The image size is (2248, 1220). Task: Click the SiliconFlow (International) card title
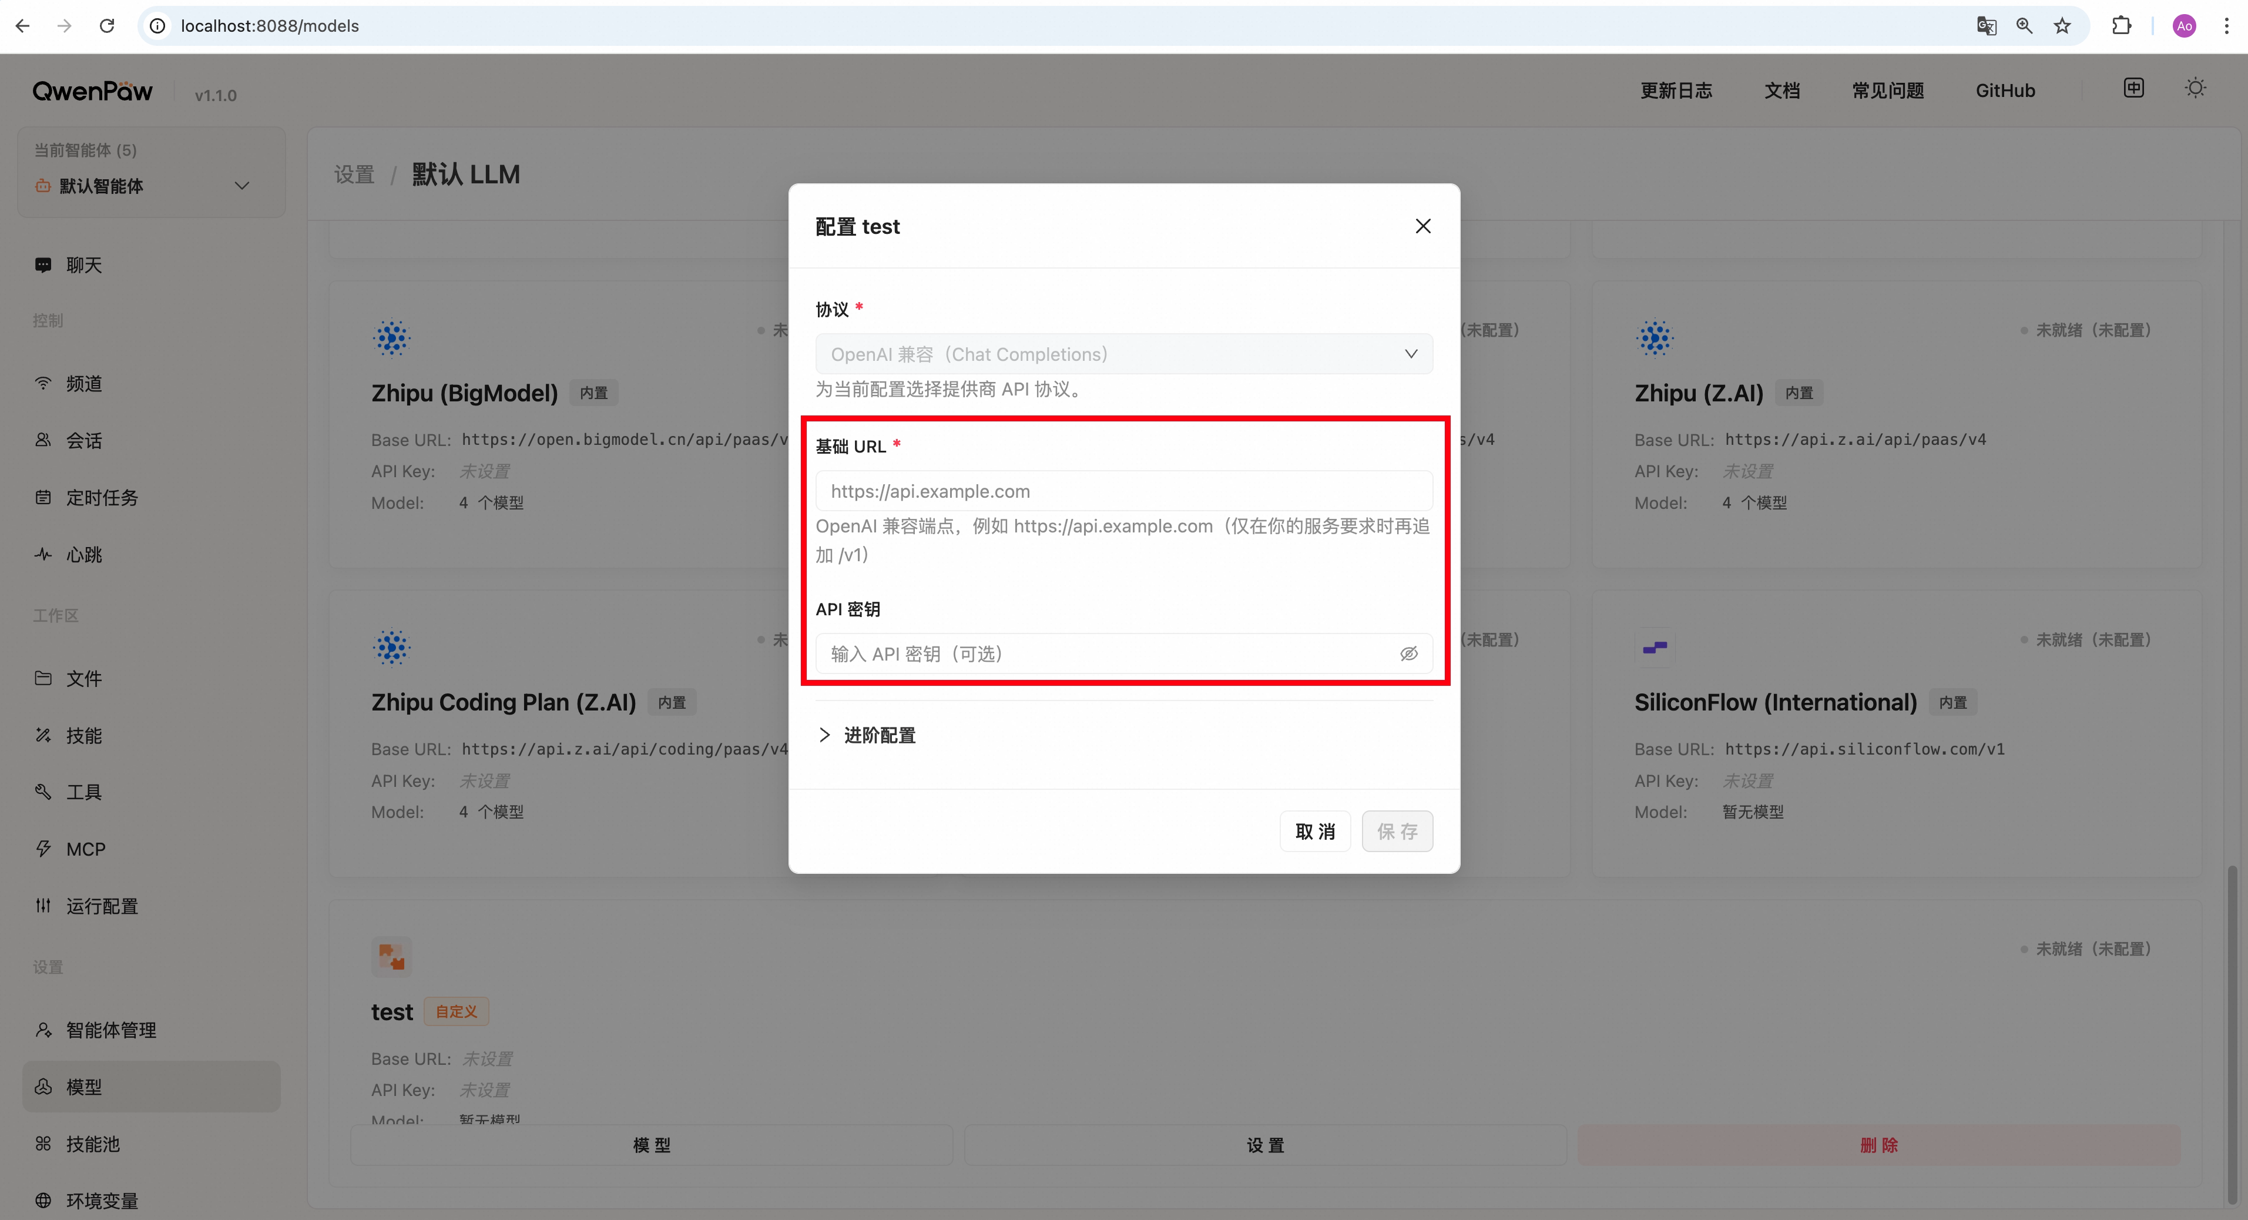click(1775, 702)
